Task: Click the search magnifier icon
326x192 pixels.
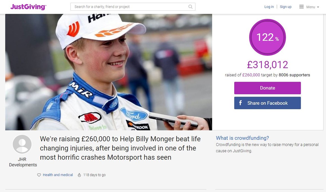Action: [190, 7]
